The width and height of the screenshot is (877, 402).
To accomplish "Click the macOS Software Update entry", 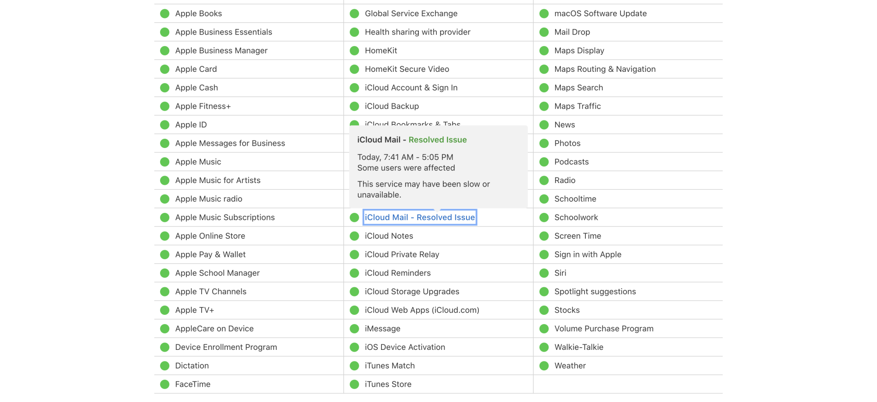I will [600, 14].
